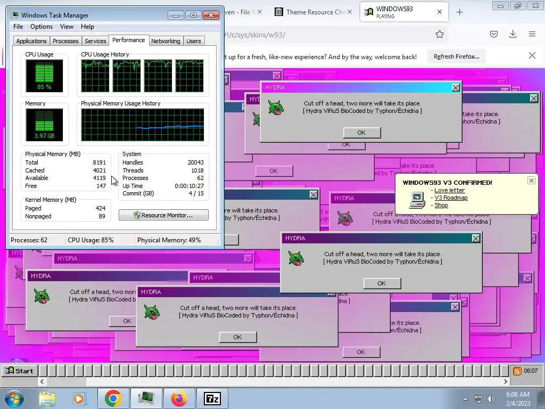Open Google Chrome from the taskbar
This screenshot has height=409, width=545.
point(113,398)
